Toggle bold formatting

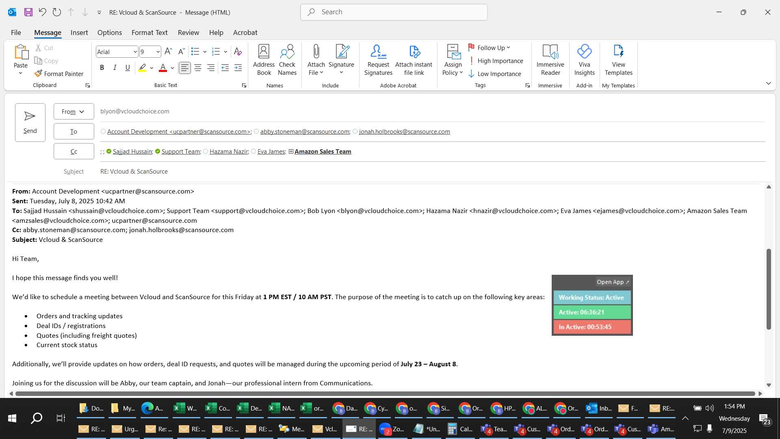point(102,68)
